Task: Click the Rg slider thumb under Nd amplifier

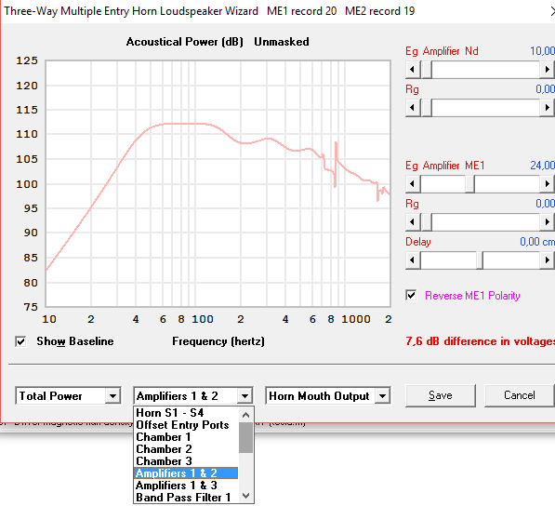Action: 427,107
